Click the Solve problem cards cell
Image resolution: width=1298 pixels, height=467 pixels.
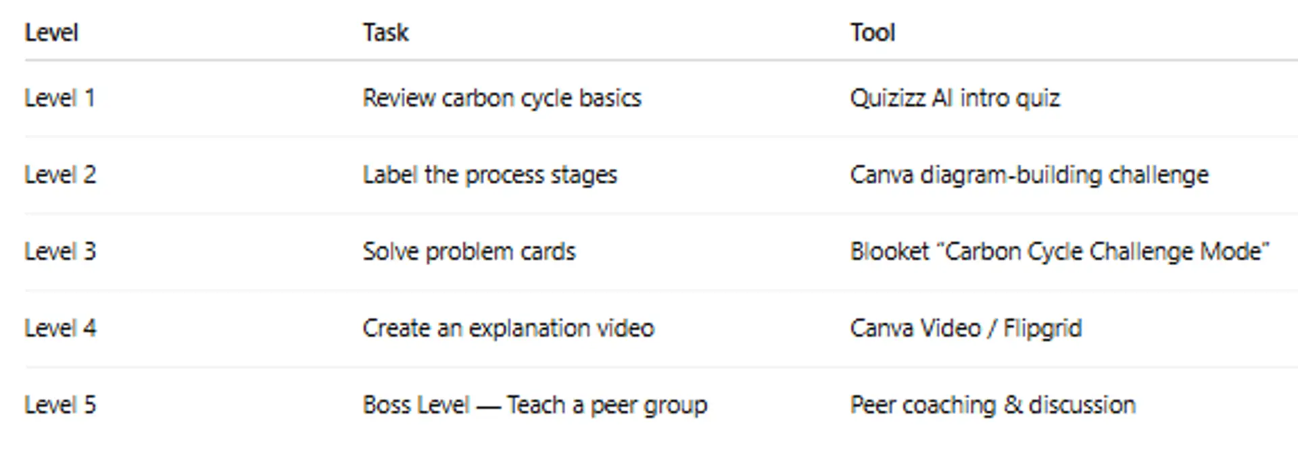(x=468, y=251)
